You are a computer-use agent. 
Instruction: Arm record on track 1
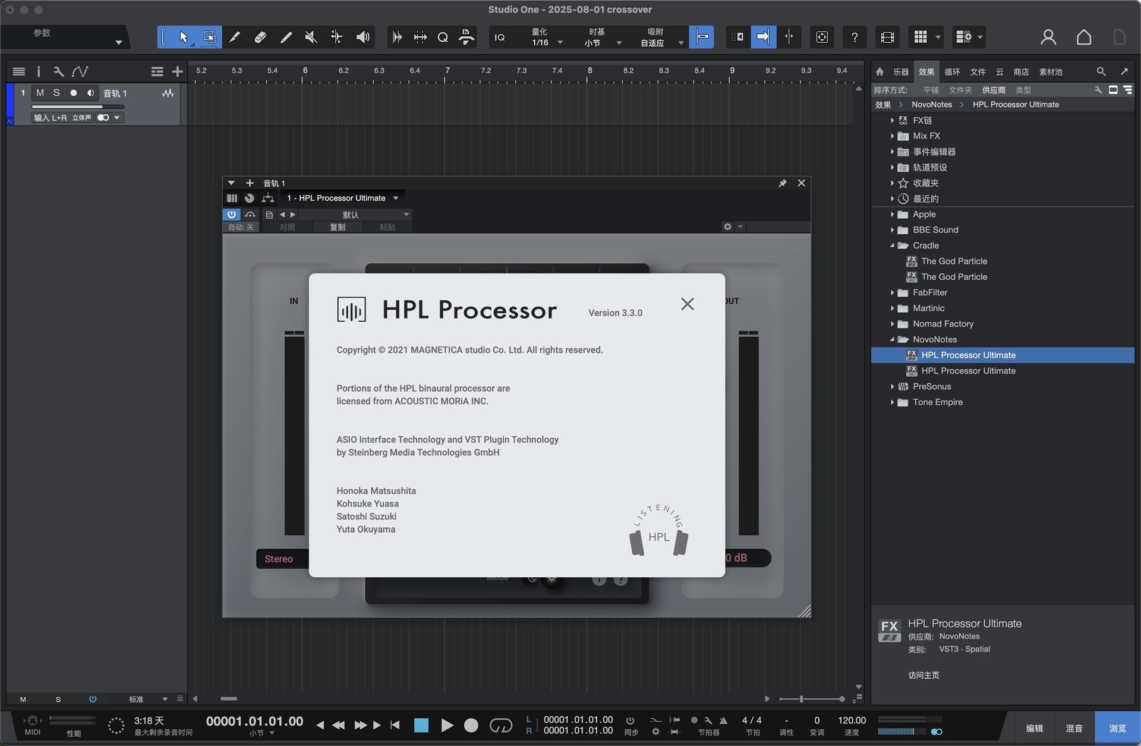[74, 93]
